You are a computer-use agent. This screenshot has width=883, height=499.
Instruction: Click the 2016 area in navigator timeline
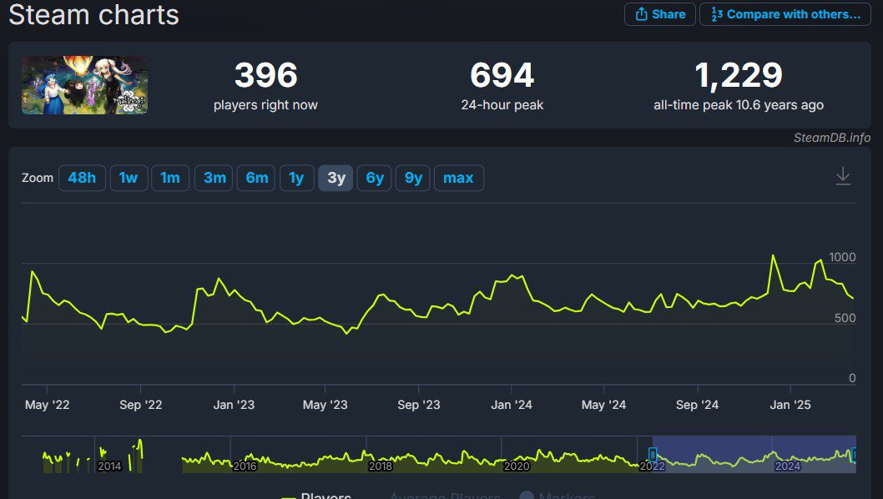245,459
